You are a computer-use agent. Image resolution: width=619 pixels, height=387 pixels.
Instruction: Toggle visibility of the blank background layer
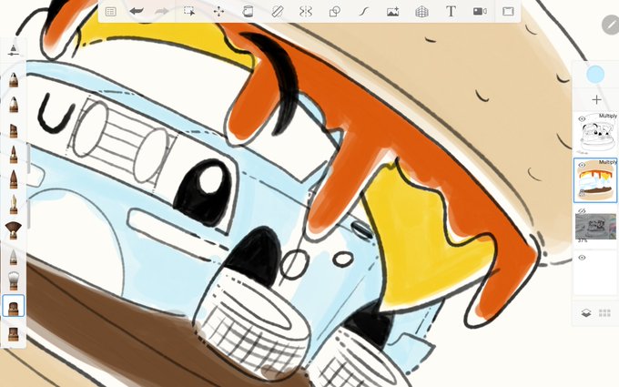click(x=582, y=258)
